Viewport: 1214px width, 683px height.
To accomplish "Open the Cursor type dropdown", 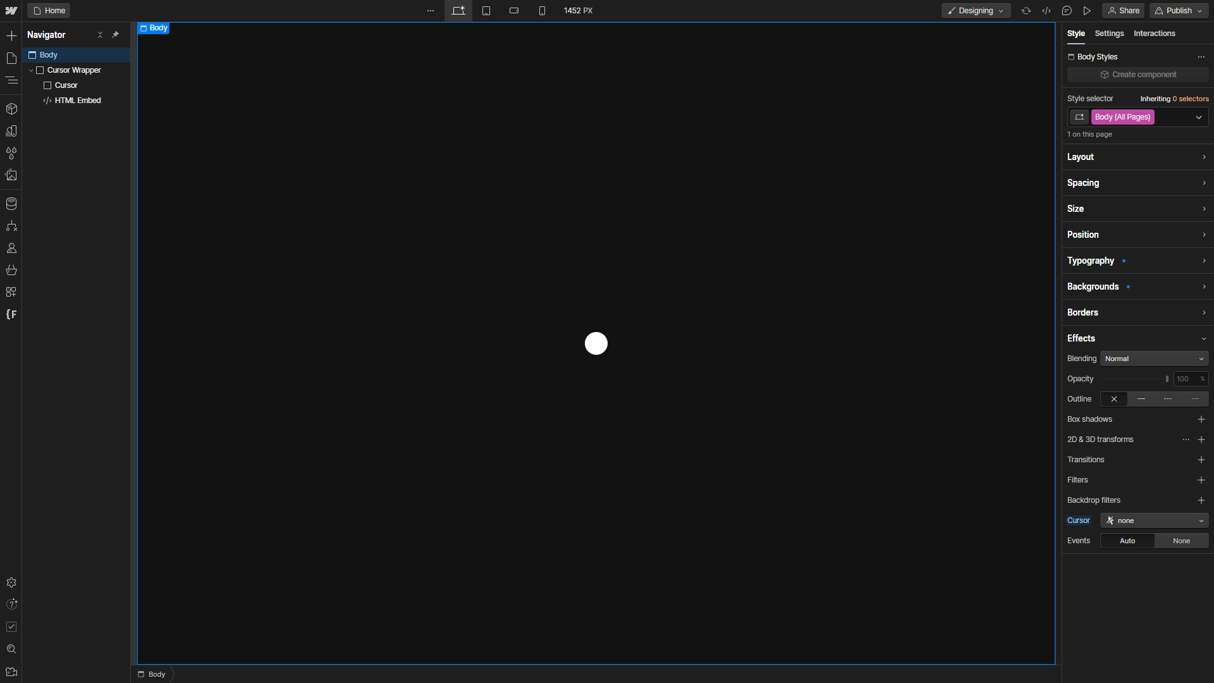I will coord(1154,520).
